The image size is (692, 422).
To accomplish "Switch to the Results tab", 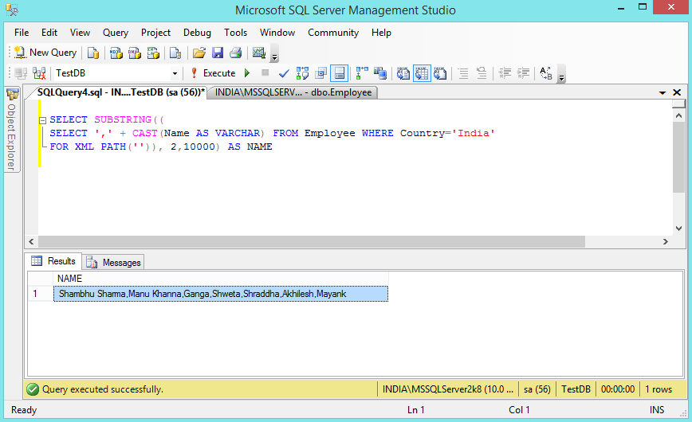I will coord(54,261).
